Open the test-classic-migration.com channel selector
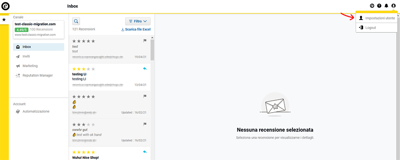Image resolution: width=400 pixels, height=160 pixels. (x=38, y=30)
